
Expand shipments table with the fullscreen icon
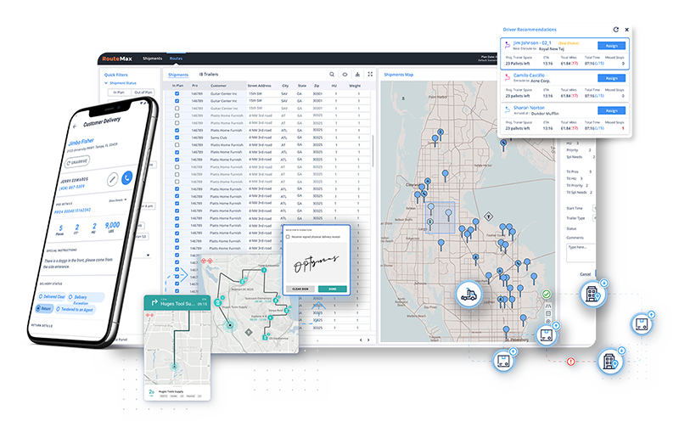pyautogui.click(x=370, y=75)
